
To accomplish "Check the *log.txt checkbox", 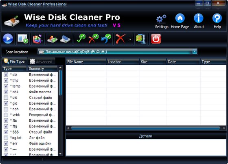I will [6, 138].
